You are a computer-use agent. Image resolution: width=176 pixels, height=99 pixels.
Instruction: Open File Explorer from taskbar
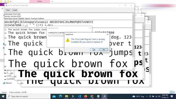[67, 97]
